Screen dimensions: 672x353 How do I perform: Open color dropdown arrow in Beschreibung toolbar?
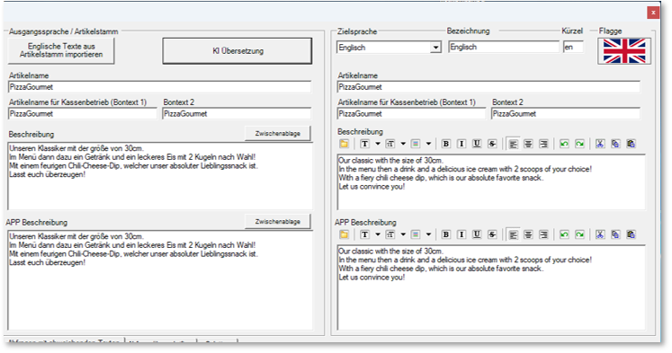pyautogui.click(x=428, y=144)
